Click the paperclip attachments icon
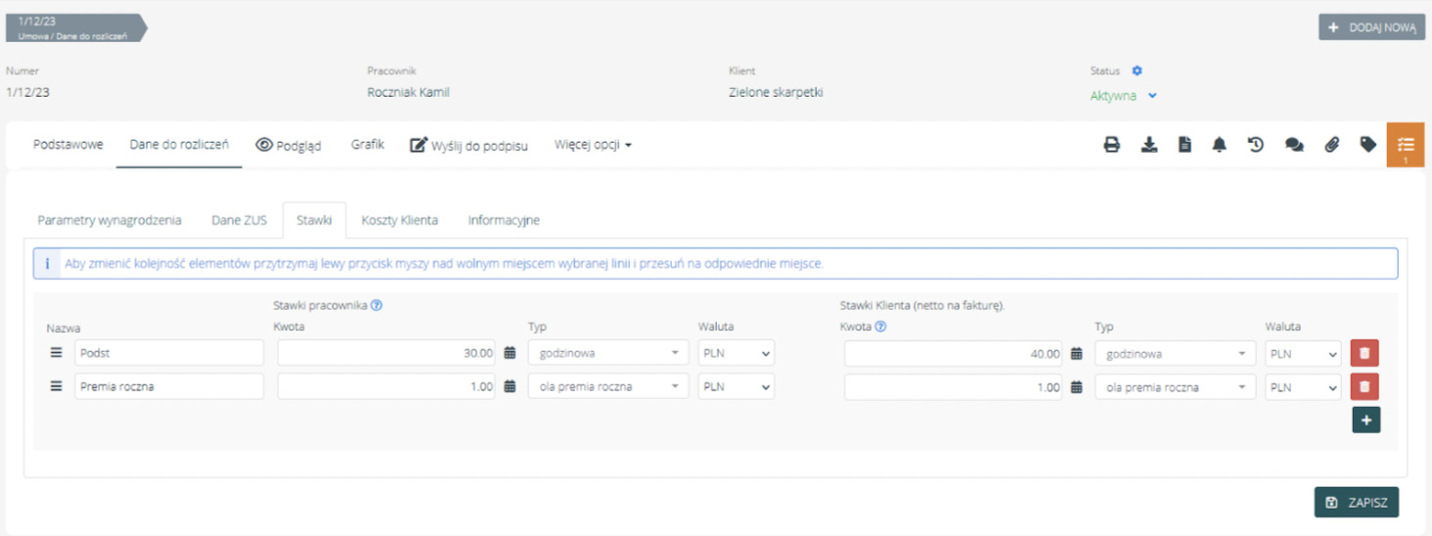Viewport: 1432px width, 536px height. pos(1331,145)
